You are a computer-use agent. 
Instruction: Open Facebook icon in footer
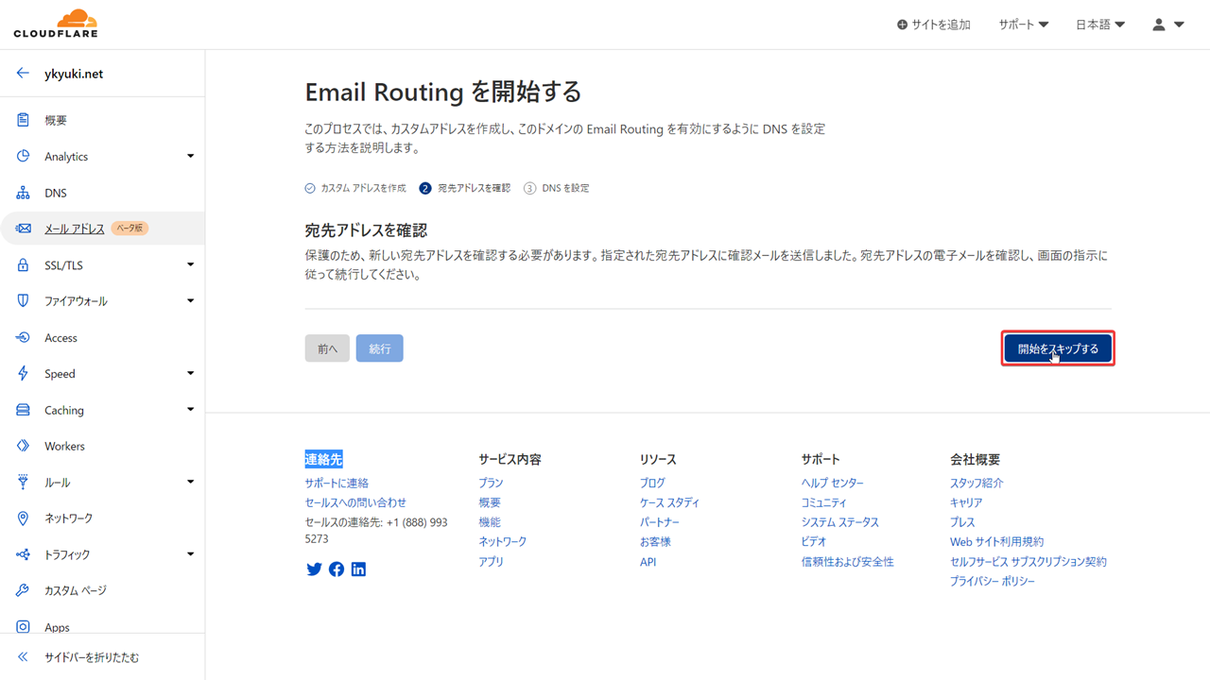click(337, 569)
